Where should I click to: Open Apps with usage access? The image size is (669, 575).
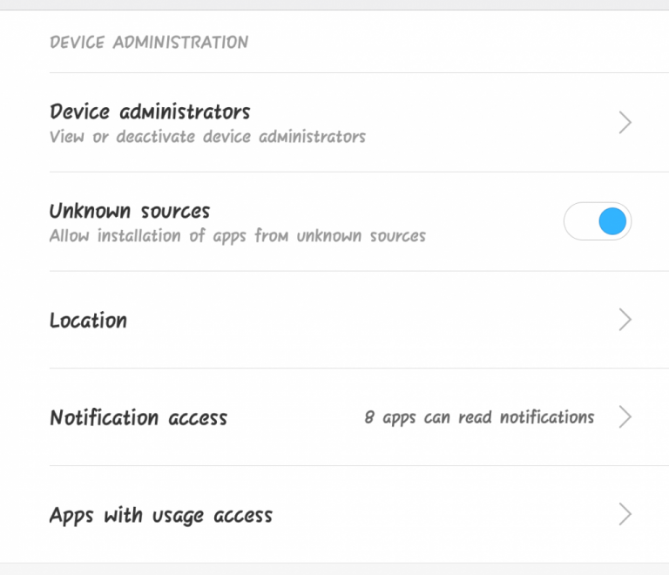tap(161, 515)
